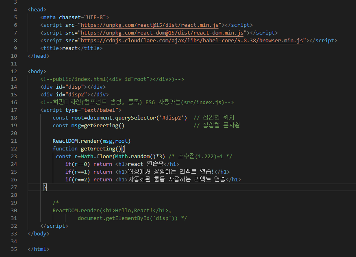The height and width of the screenshot is (257, 356).
Task: Click ReactDOM.render(msg,root) on line 21
Action: point(91,141)
